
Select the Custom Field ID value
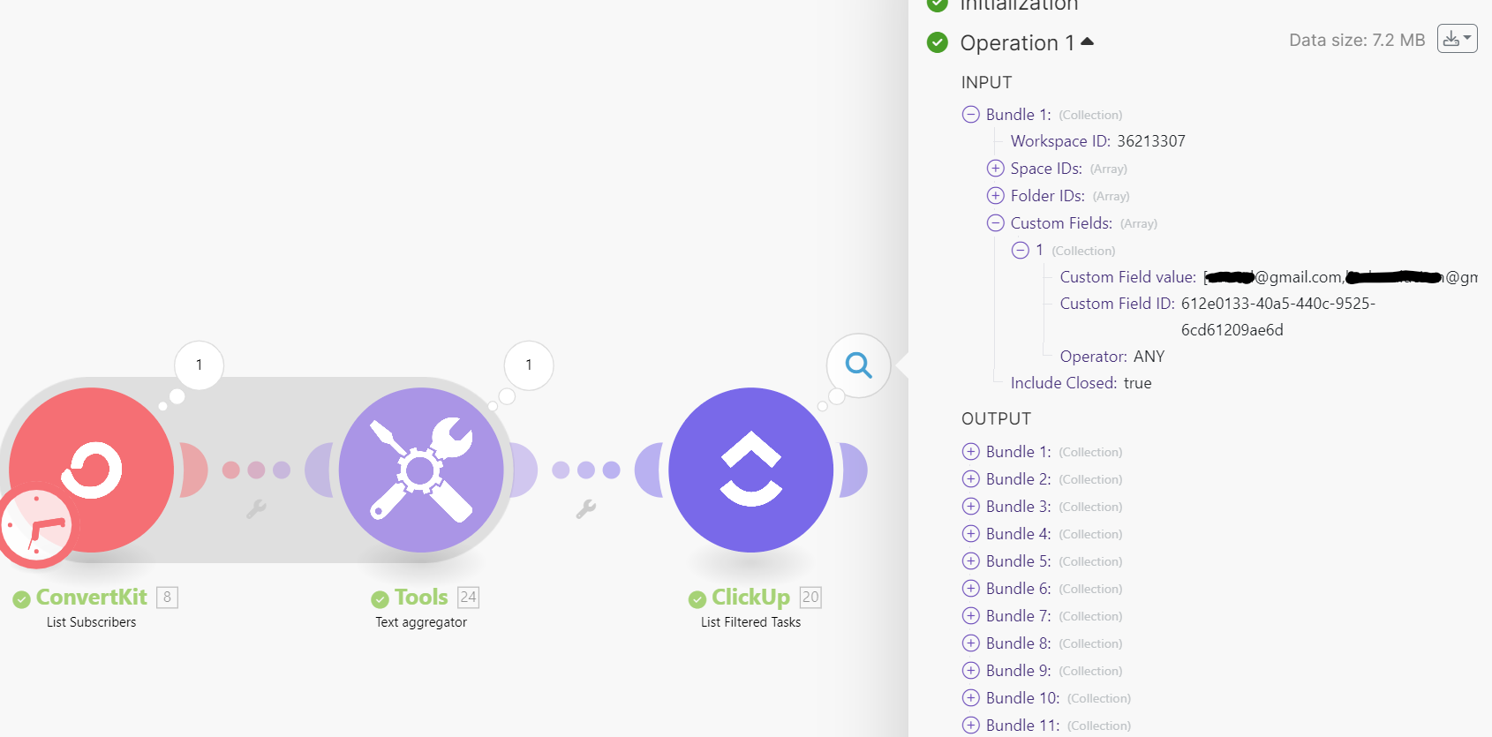coord(1278,317)
